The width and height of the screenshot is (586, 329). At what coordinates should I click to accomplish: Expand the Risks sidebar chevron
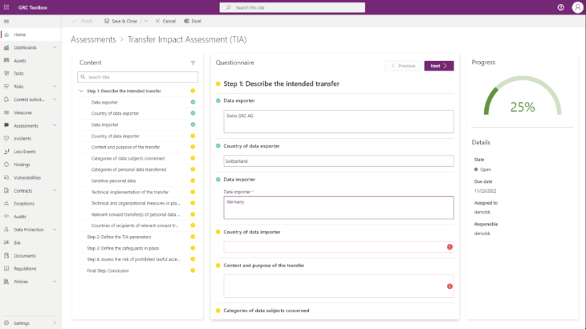click(55, 87)
